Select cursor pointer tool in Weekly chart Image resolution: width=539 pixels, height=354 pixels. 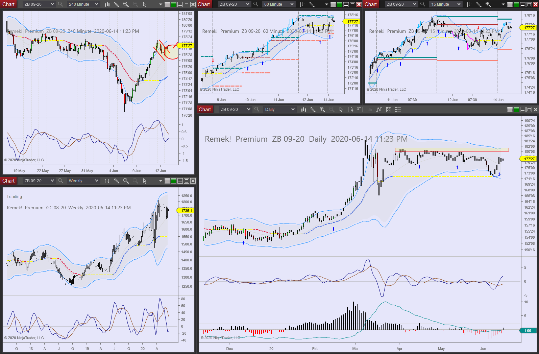click(x=145, y=181)
